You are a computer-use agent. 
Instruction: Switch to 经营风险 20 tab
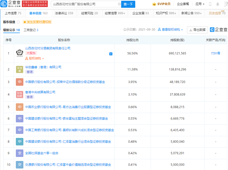[89, 13]
